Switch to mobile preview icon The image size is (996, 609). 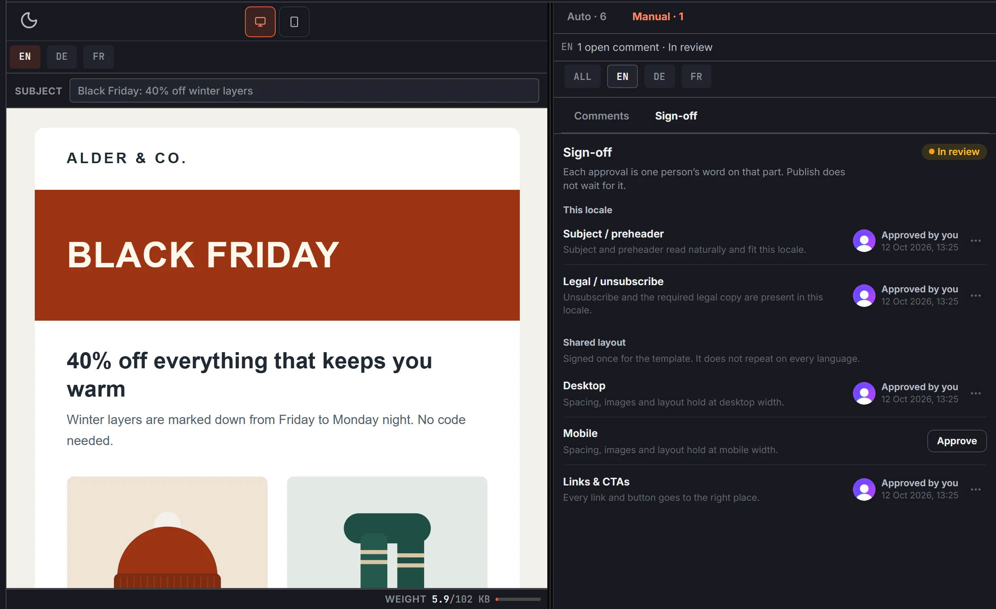(294, 22)
